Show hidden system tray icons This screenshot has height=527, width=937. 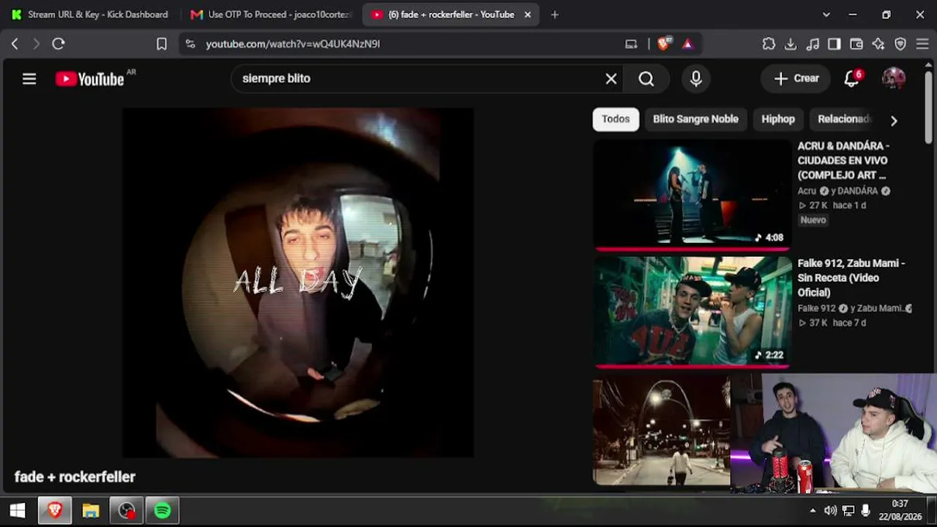point(813,510)
